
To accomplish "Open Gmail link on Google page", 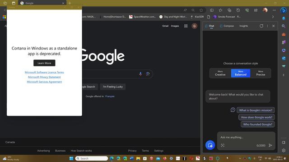I will coord(165,26).
